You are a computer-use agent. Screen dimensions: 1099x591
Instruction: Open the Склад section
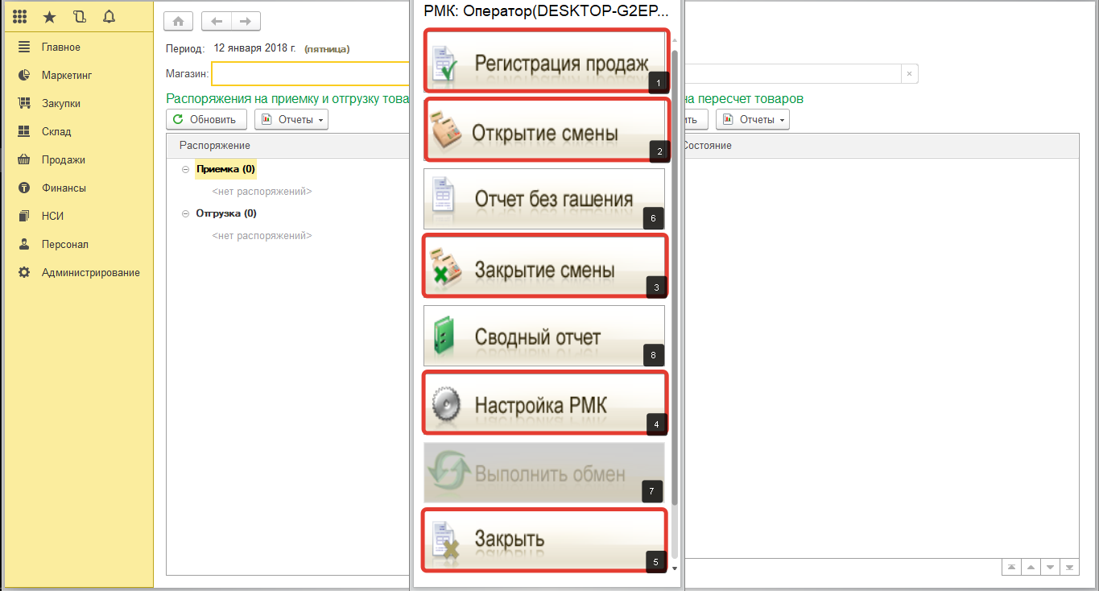point(56,131)
